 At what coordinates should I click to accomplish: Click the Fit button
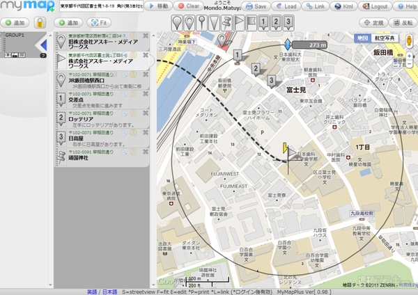99,23
